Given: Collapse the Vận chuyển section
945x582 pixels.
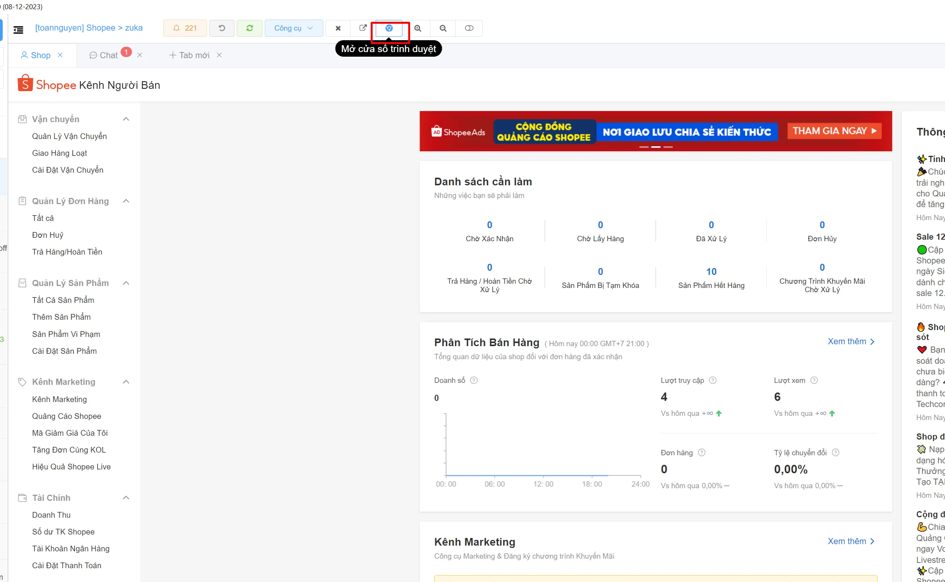Looking at the screenshot, I should (x=126, y=119).
